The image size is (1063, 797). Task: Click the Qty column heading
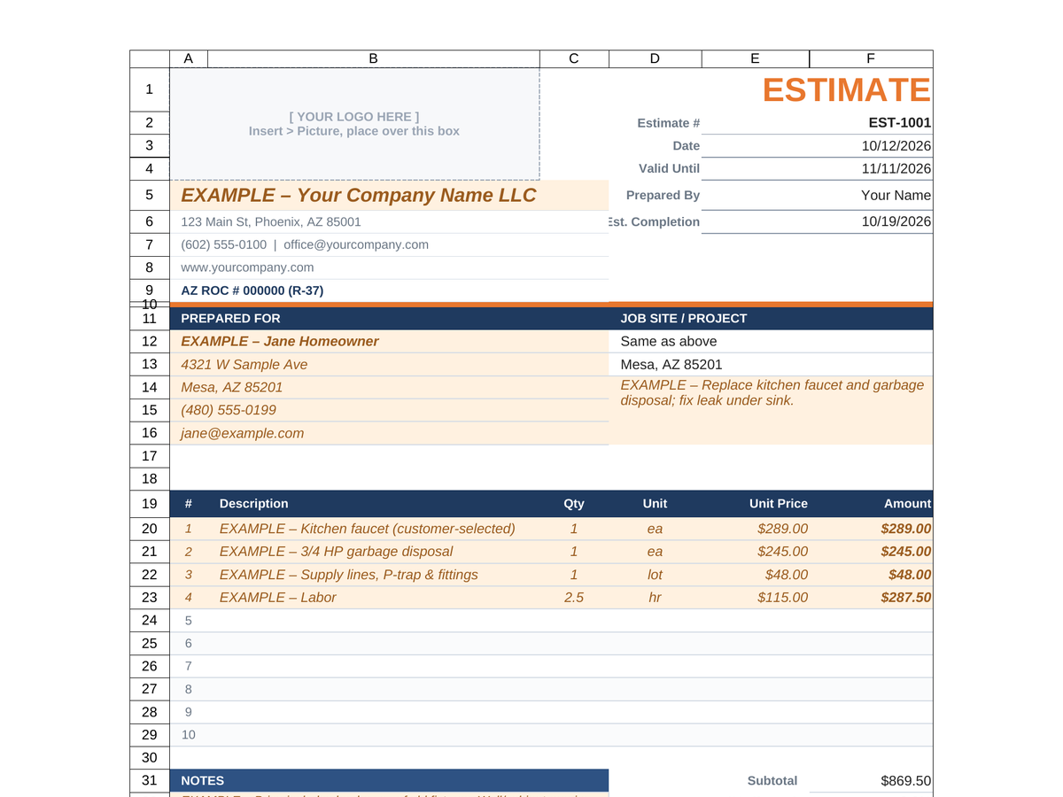tap(574, 504)
